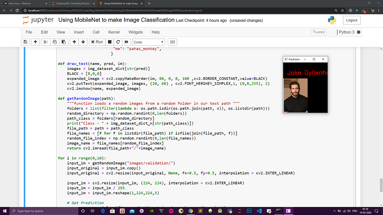The width and height of the screenshot is (383, 215).
Task: Go back in browser history
Action: pos(4,10)
